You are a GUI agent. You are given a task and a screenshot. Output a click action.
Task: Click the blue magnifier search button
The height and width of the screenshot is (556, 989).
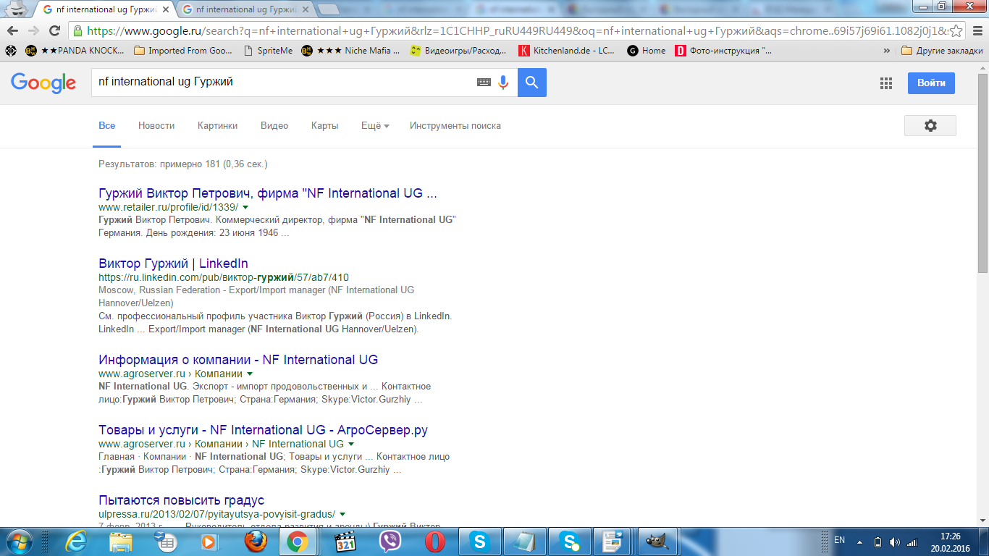point(532,83)
